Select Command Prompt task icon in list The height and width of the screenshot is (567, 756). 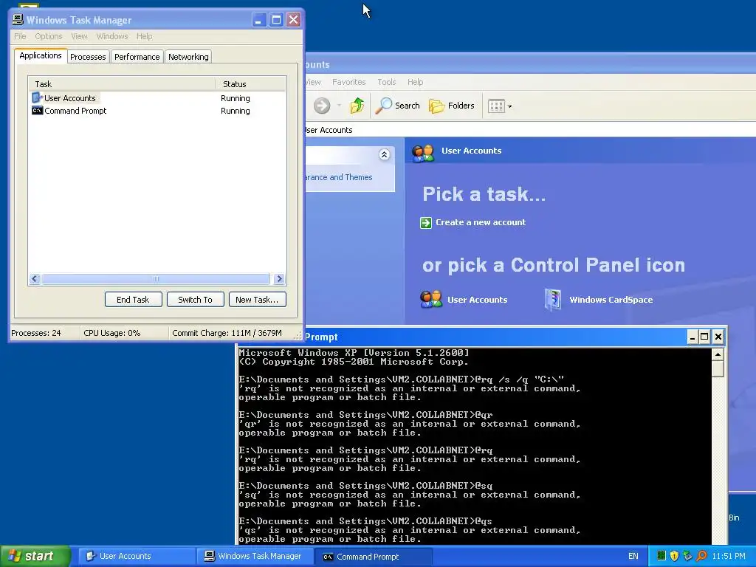point(37,111)
